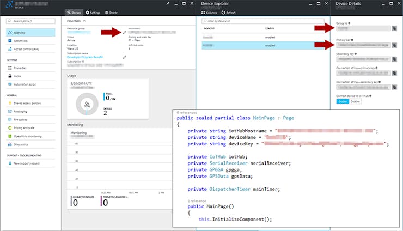This screenshot has width=403, height=231.
Task: Show info tooltip for Primary key
Action: [x=352, y=40]
